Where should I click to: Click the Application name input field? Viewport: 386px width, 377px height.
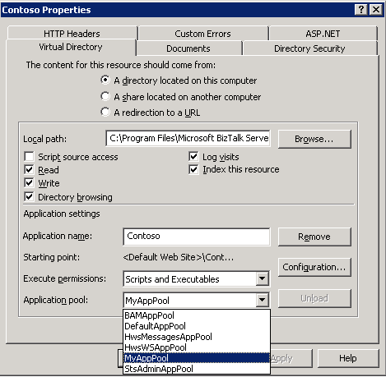tap(197, 237)
